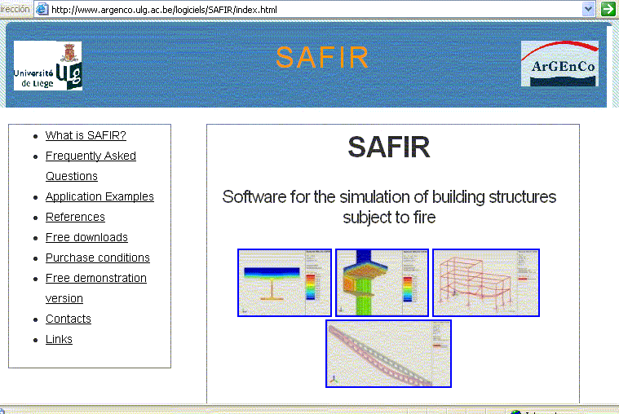This screenshot has height=414, width=619.
Task: Go to Application Examples page
Action: tap(99, 196)
